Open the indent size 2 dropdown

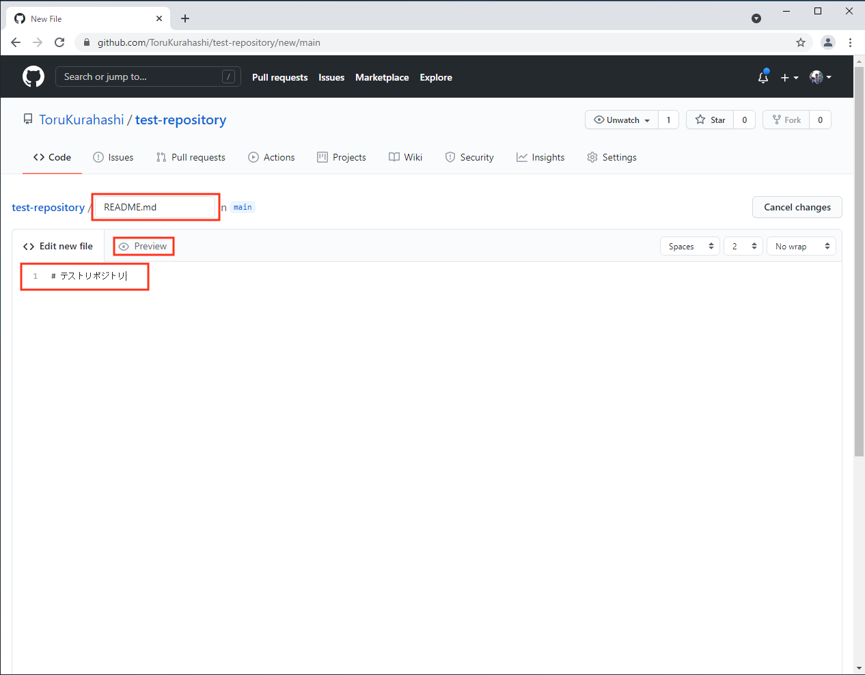pos(743,246)
